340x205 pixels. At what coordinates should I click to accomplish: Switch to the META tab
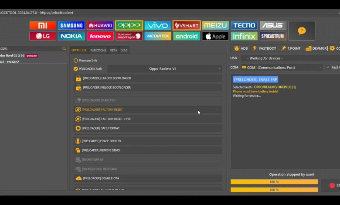(113, 51)
